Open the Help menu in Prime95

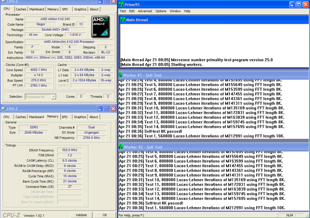187,11
